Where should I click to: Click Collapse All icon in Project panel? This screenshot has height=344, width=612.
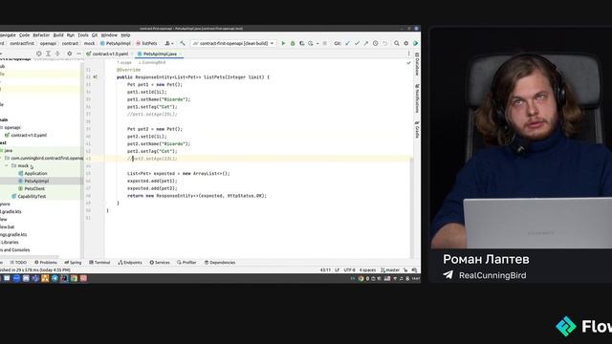(57, 54)
